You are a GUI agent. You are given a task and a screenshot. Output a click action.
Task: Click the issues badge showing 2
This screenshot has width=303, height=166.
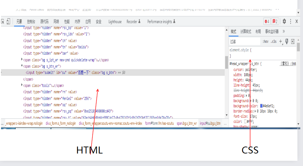[x=275, y=22]
